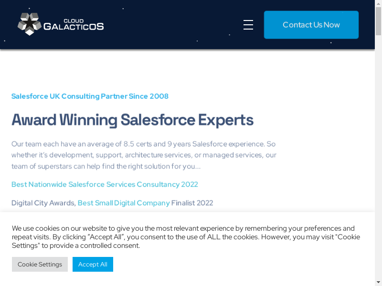Click the scrollbar down arrow
This screenshot has width=382, height=286.
(378, 282)
